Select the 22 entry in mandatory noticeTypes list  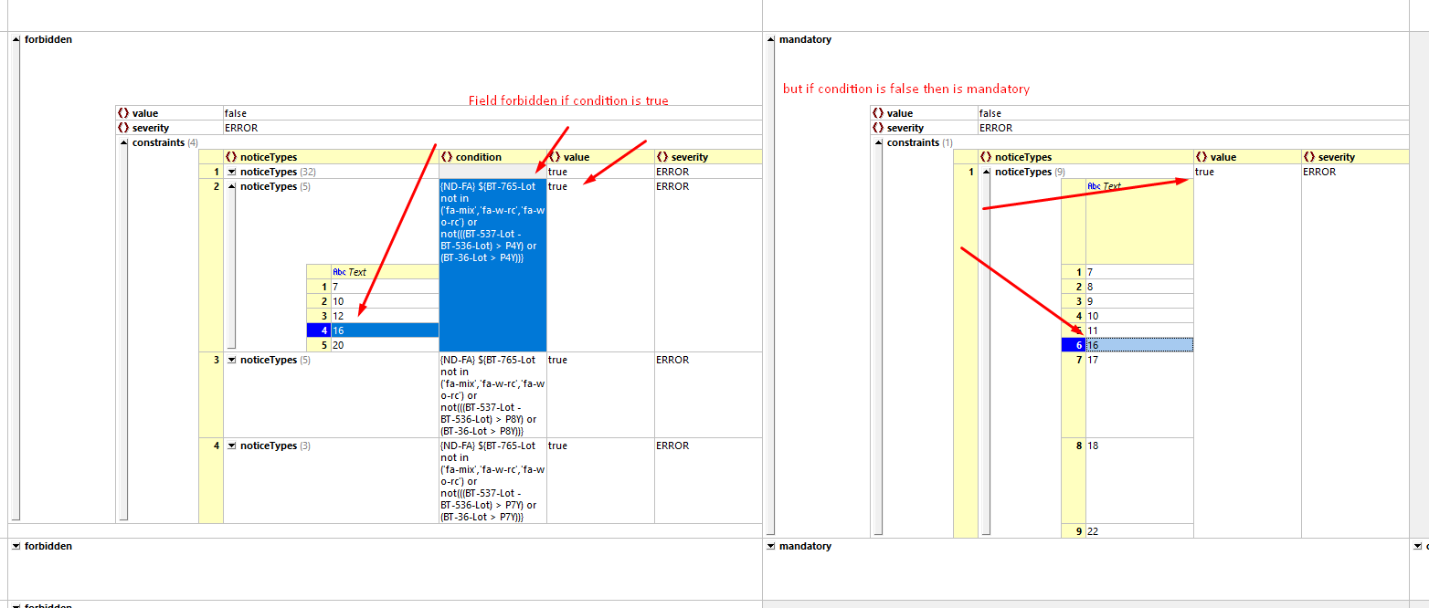[x=1139, y=531]
